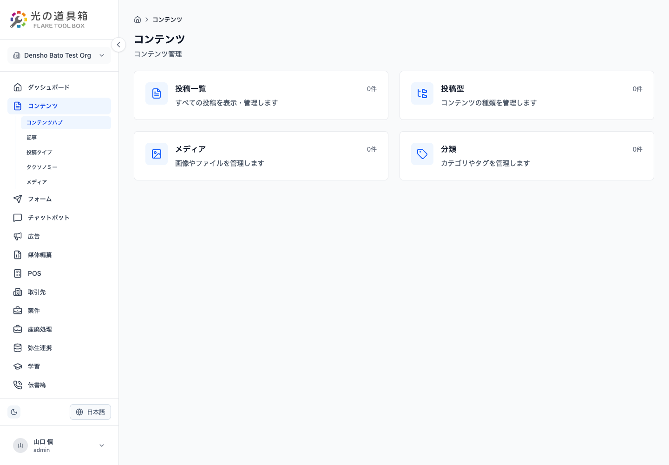Screen dimensions: 669x465
Task: Click コンテンツ in the breadcrumb
Action: pos(167,20)
